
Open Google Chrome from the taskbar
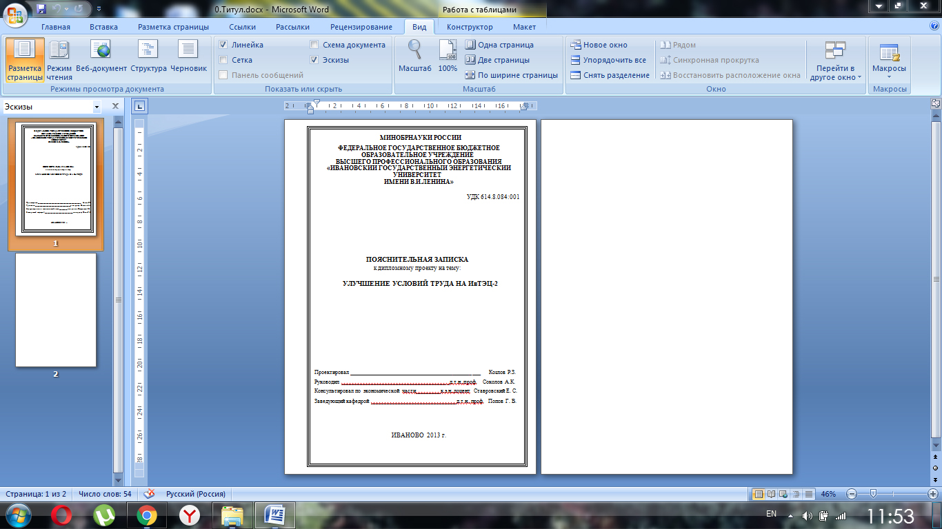coord(146,515)
